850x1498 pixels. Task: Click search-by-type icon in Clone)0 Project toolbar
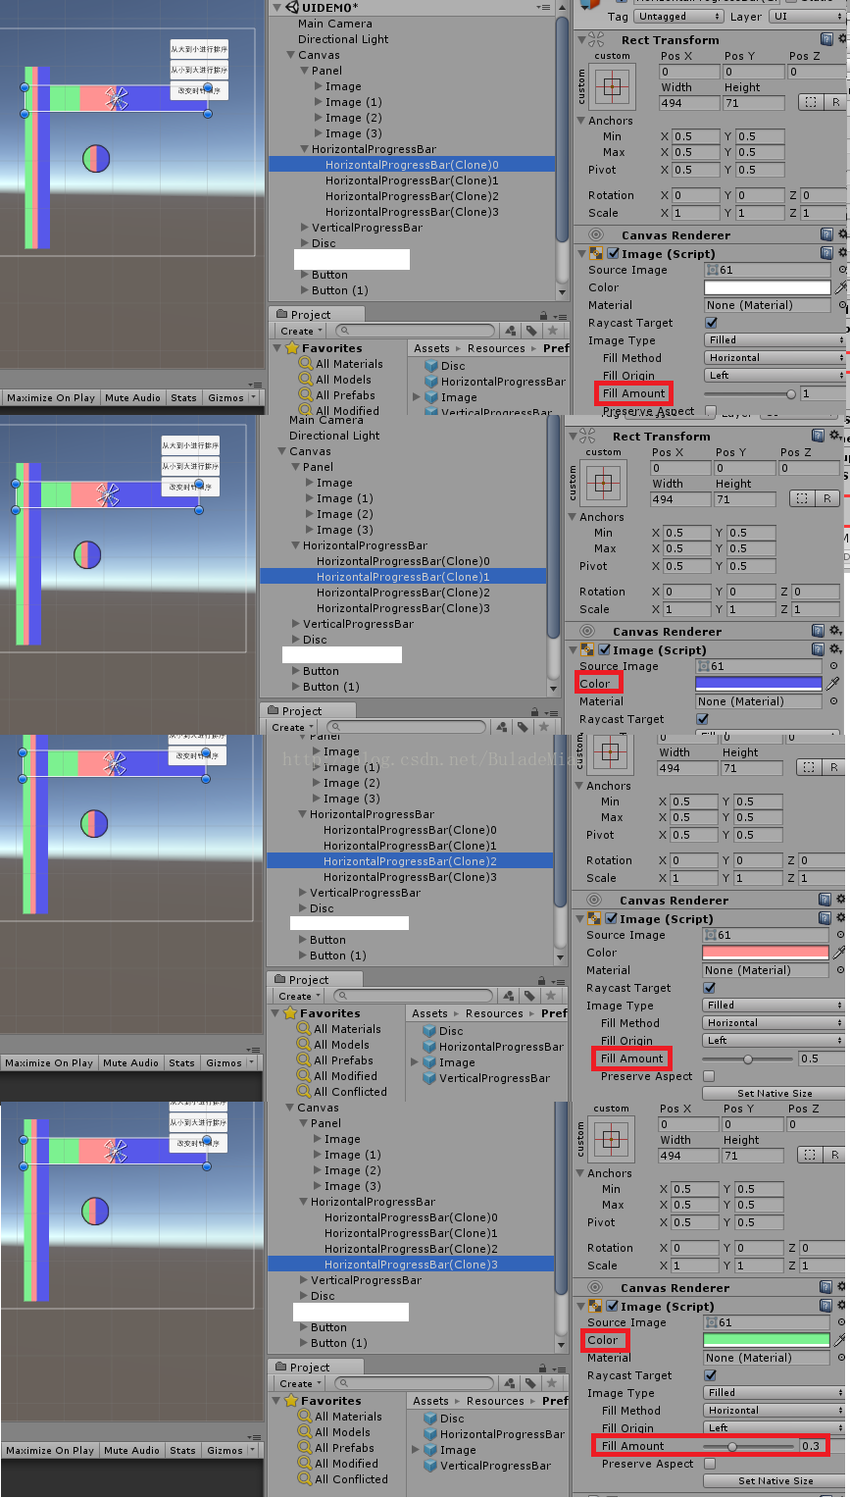(x=511, y=332)
